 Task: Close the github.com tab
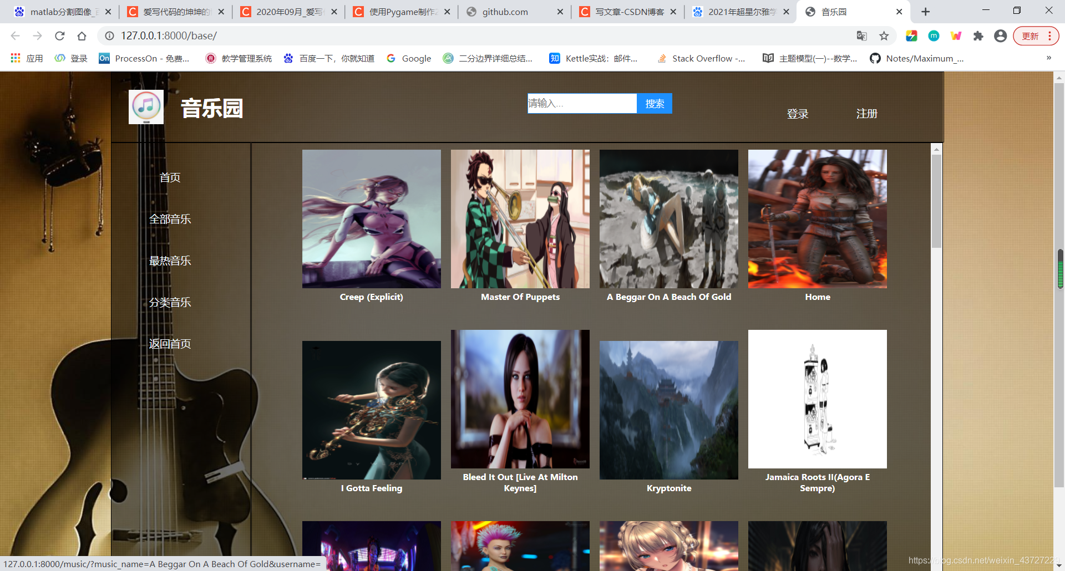(x=560, y=12)
